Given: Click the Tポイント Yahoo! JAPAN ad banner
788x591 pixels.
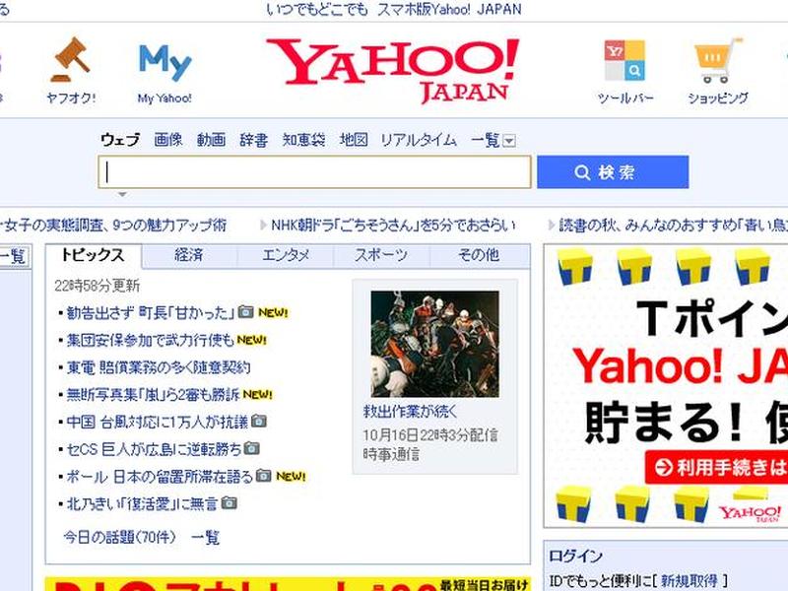Looking at the screenshot, I should point(666,386).
